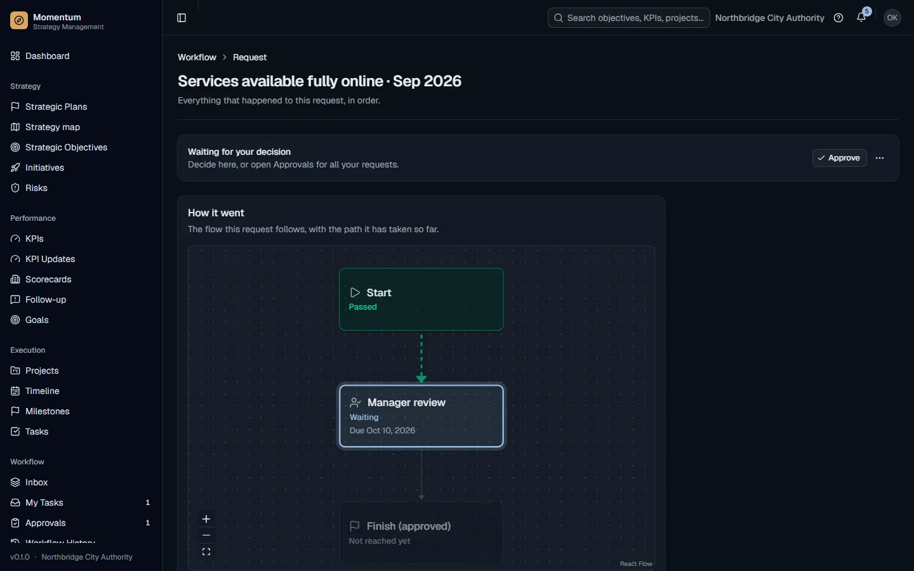Select the Finish (approved) node
Image resolution: width=914 pixels, height=571 pixels.
pyautogui.click(x=421, y=533)
